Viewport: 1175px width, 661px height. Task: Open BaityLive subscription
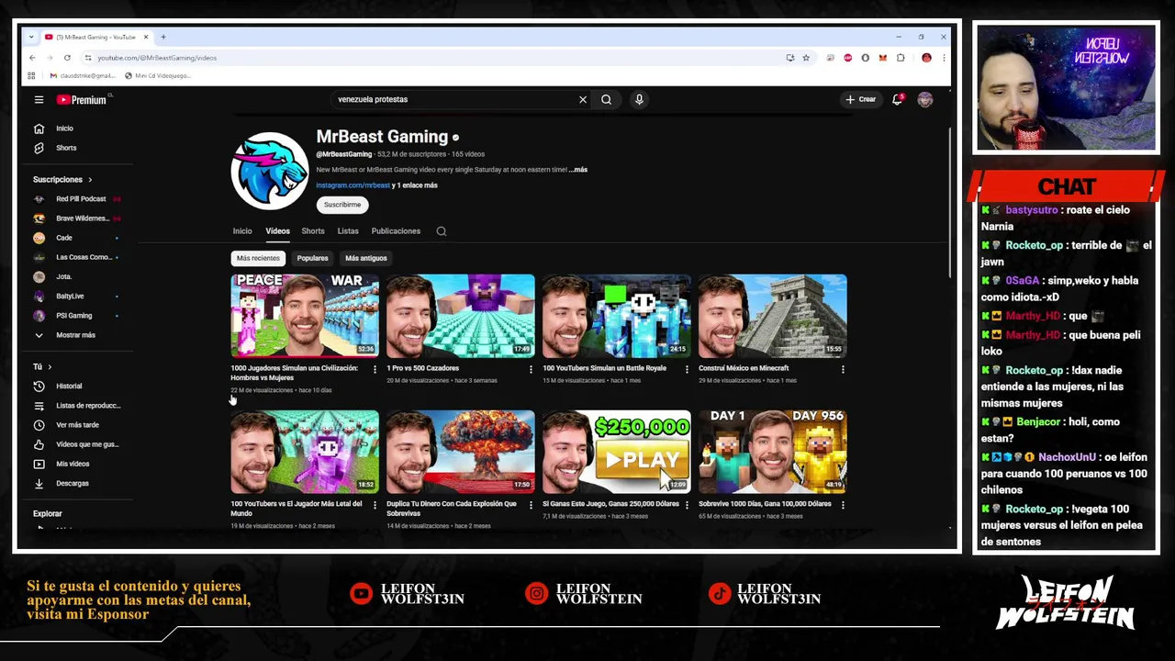pos(70,297)
